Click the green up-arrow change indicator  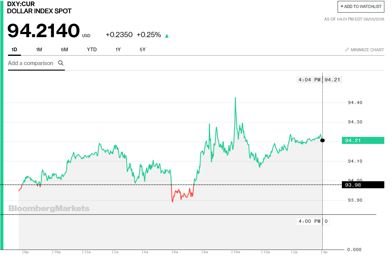tap(167, 35)
